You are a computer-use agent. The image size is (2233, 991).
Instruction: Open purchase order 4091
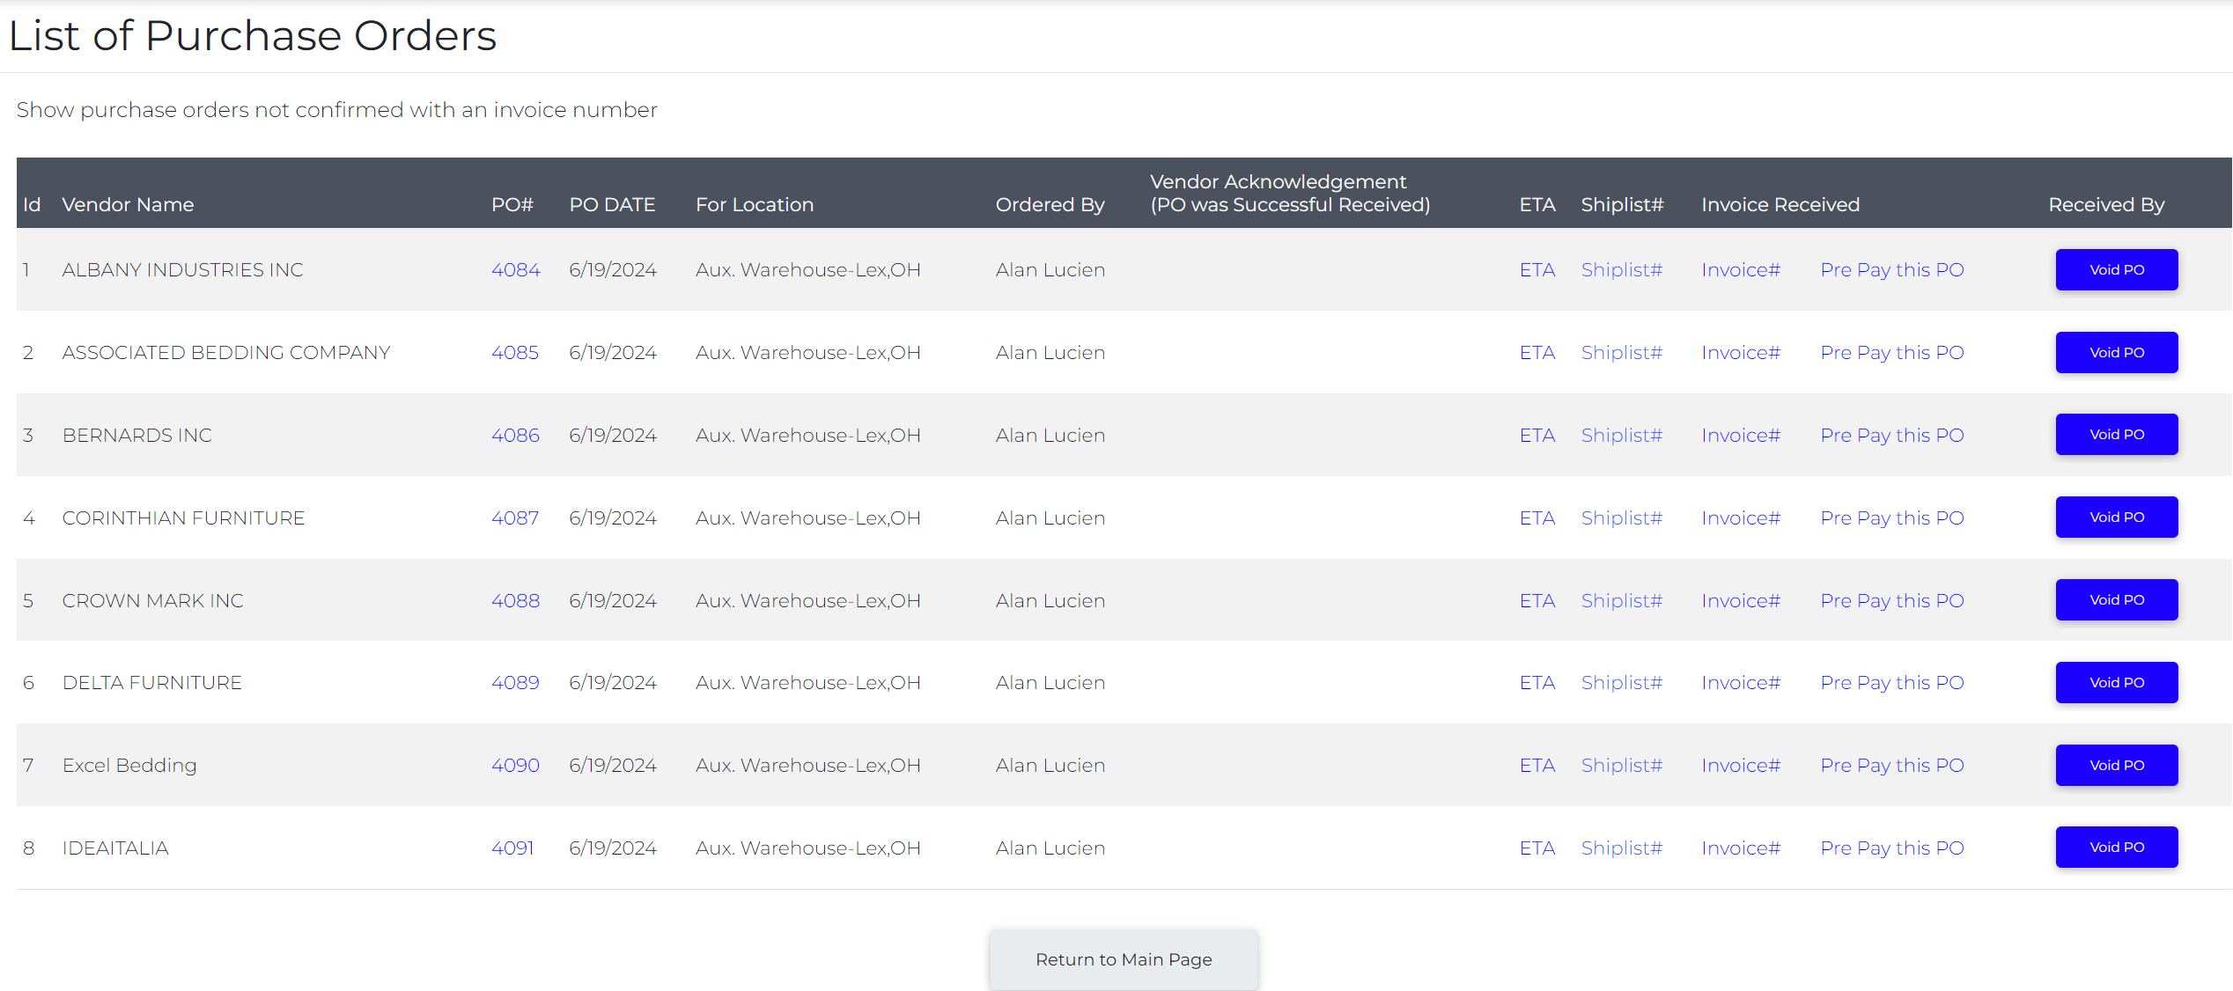click(x=512, y=848)
